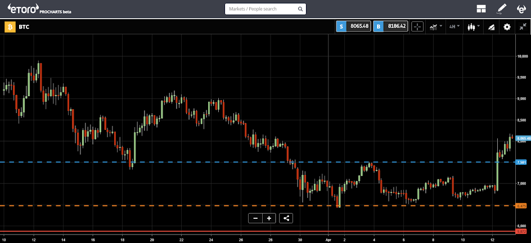
Task: Open the drawing tools ruler icon
Action: tap(491, 27)
